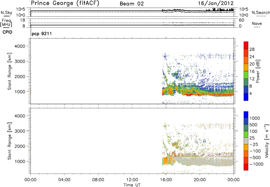Click the light green segment of power color bar
This screenshot has height=187, width=270.
[246, 75]
